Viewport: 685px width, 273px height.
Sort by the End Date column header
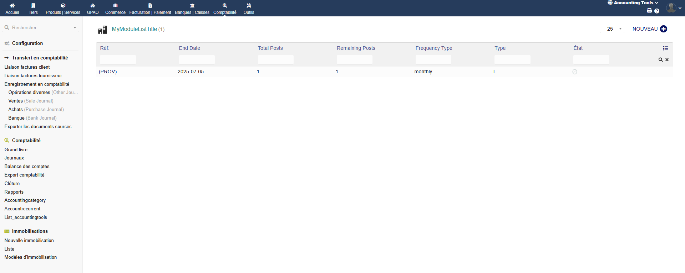pos(189,48)
